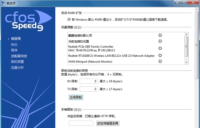Select 首选项 in the sidebar
Viewport: 200px width, 128px height.
16,39
